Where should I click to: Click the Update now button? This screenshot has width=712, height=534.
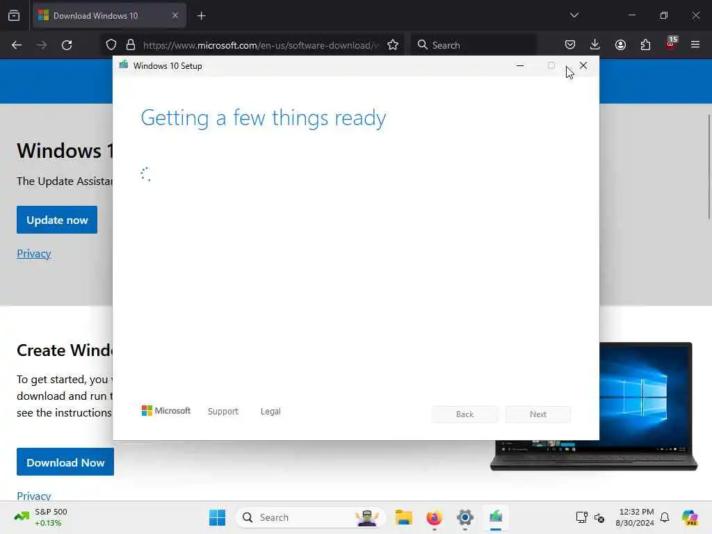pos(57,220)
